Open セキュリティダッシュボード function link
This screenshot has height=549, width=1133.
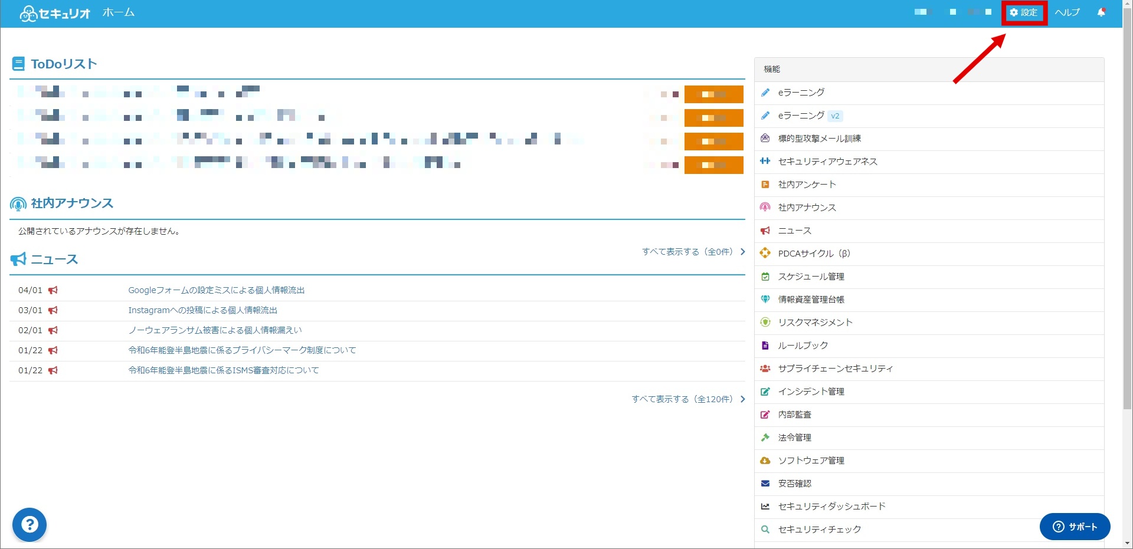(x=832, y=507)
